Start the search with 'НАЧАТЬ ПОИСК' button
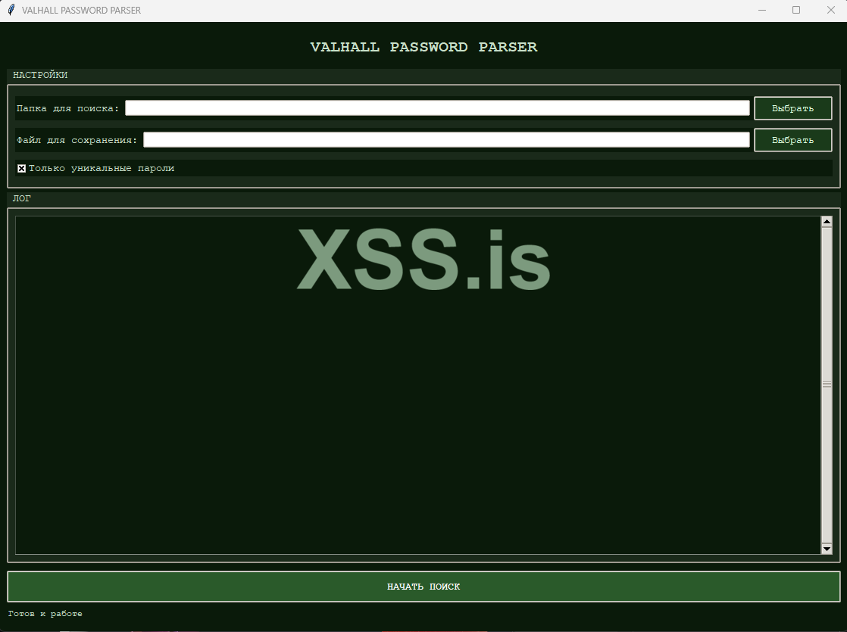This screenshot has width=847, height=632. pos(423,586)
